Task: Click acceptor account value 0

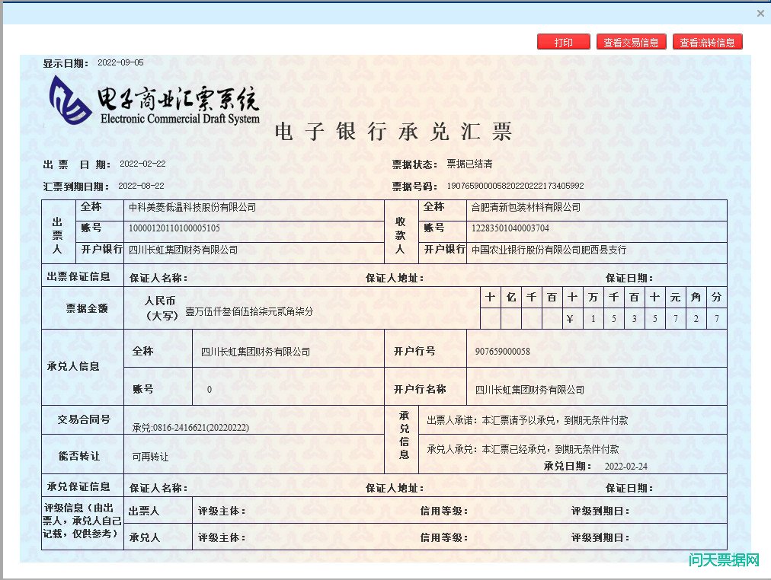Action: coord(210,390)
